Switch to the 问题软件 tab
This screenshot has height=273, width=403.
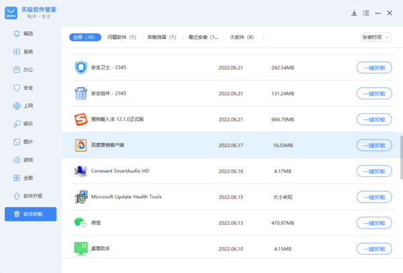[x=122, y=37]
